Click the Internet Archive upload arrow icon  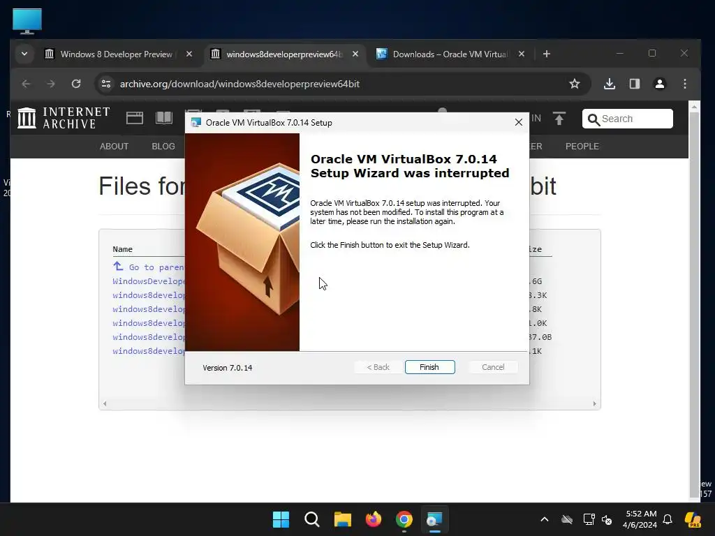click(x=559, y=119)
